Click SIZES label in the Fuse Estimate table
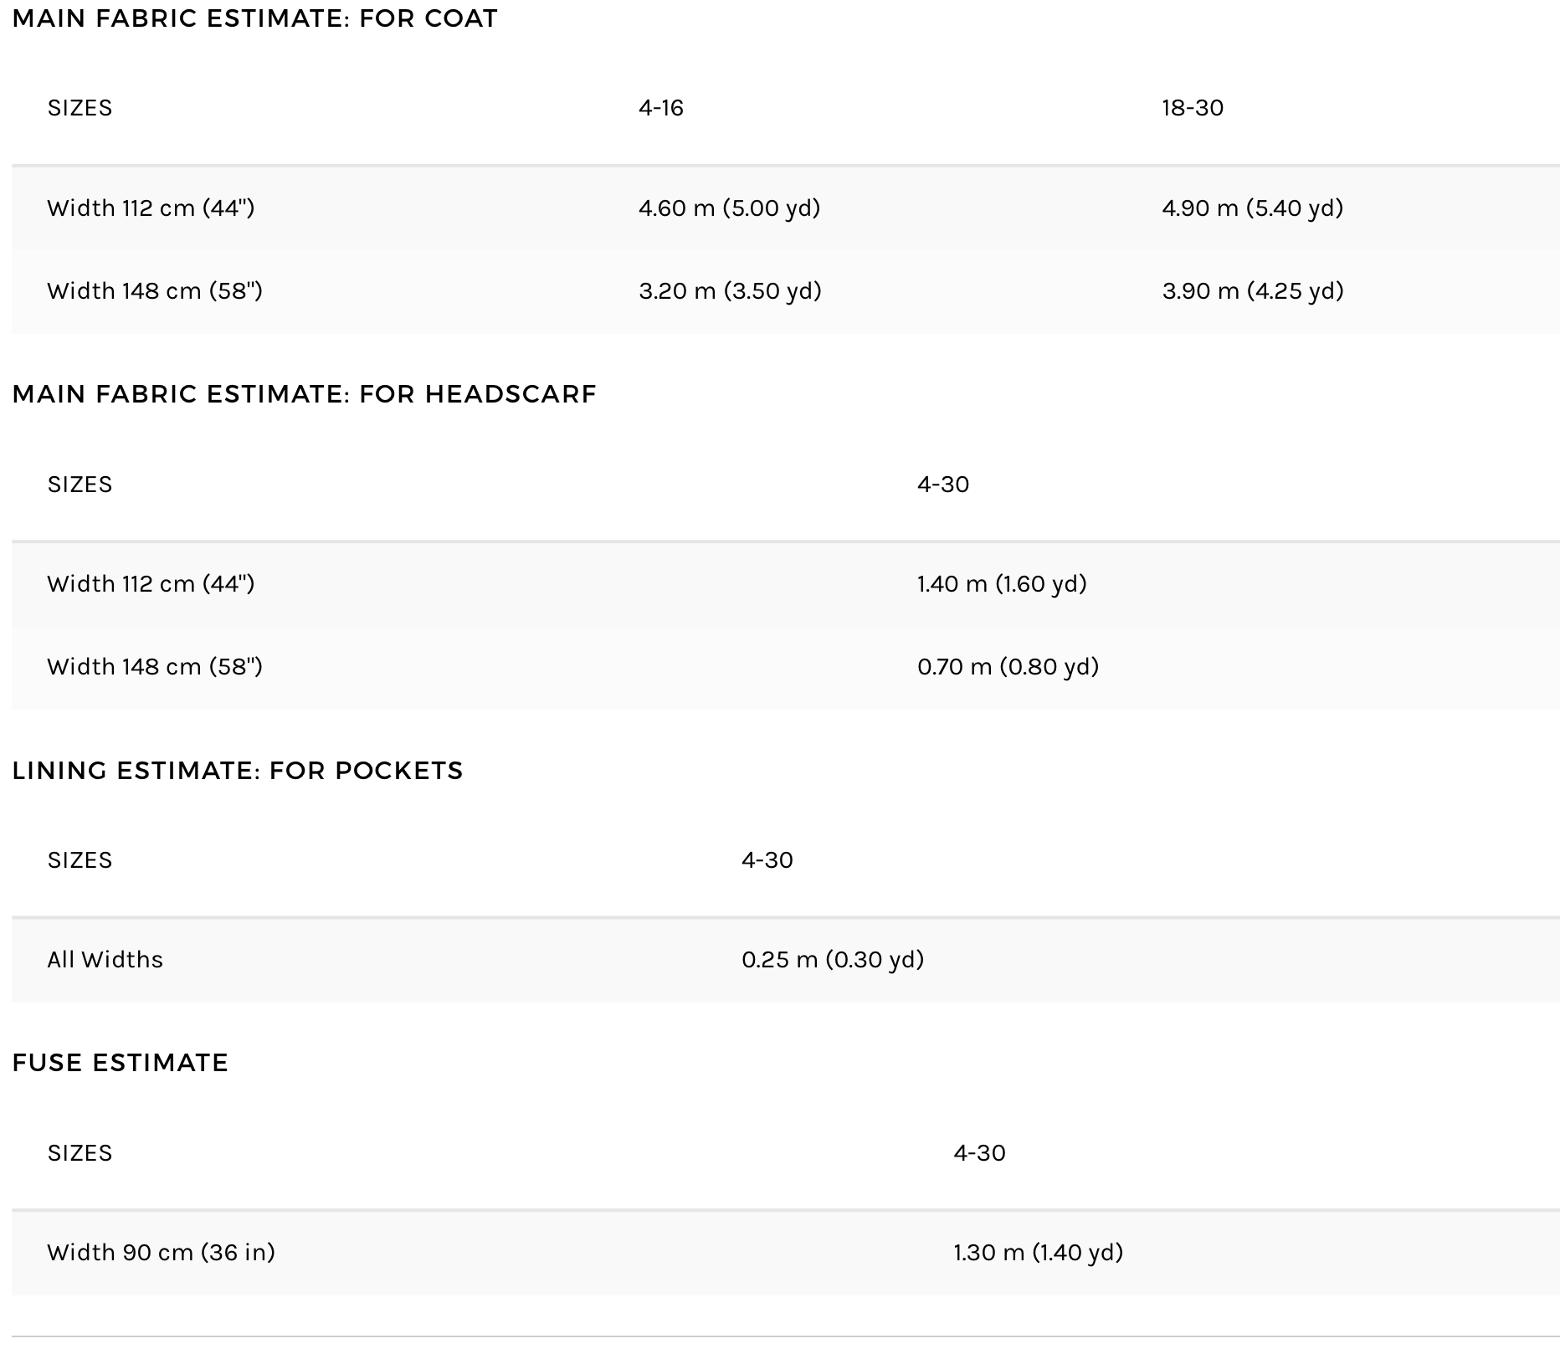Viewport: 1560px width, 1349px height. click(80, 1153)
